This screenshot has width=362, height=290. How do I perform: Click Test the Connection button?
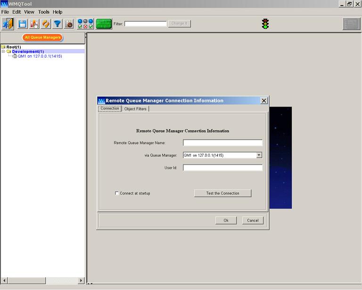click(x=222, y=193)
